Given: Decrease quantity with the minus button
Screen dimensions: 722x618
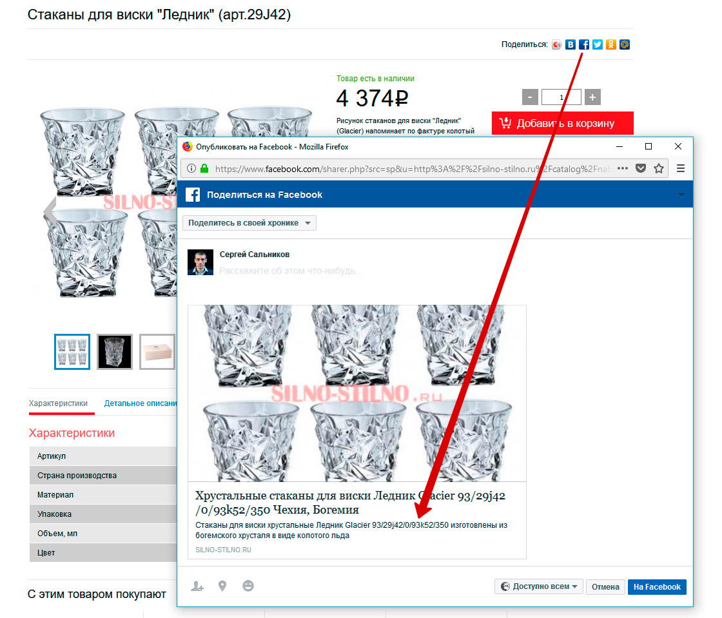Looking at the screenshot, I should (x=530, y=97).
